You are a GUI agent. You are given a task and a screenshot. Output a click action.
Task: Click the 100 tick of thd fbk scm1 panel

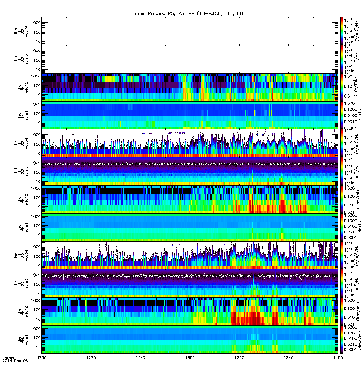click(x=37, y=226)
